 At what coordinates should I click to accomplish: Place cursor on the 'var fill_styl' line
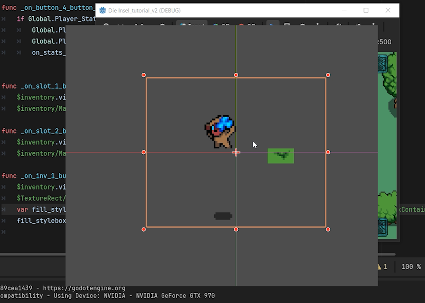point(41,210)
